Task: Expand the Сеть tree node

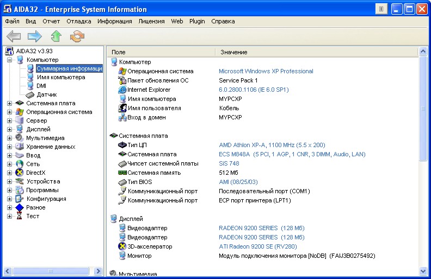Action: click(10, 164)
